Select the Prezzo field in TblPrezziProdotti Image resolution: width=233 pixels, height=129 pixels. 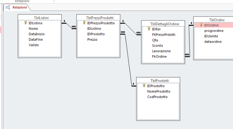pyautogui.click(x=92, y=40)
